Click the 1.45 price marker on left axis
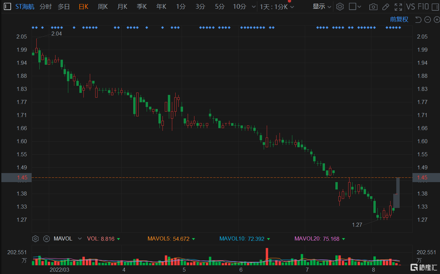Viewport: 440px width, 274px height. coord(16,177)
